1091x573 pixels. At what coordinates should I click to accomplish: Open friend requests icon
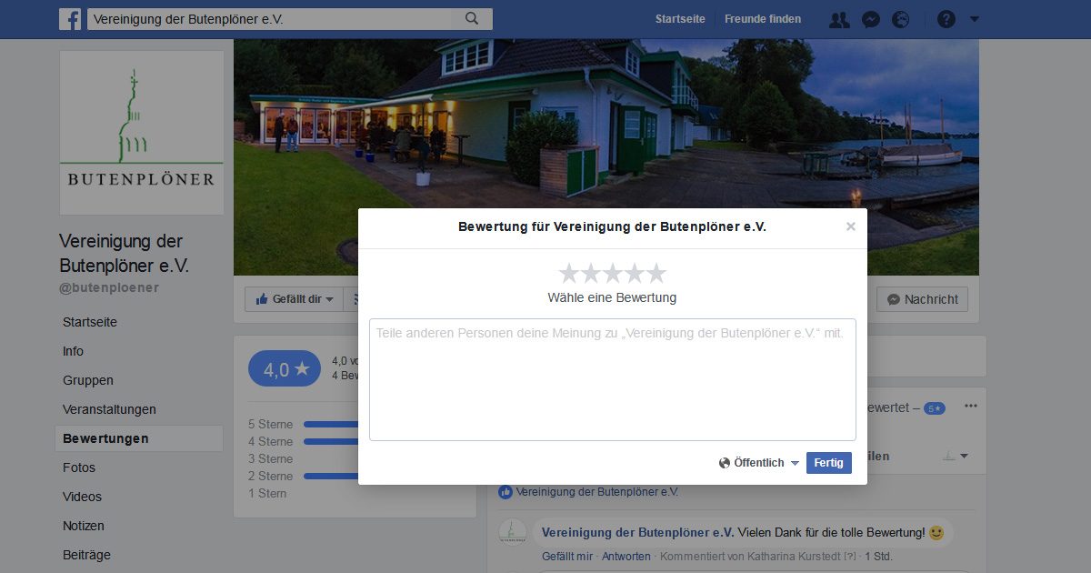point(839,19)
